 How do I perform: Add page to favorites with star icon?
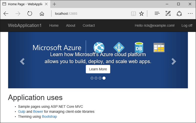coord(141,13)
